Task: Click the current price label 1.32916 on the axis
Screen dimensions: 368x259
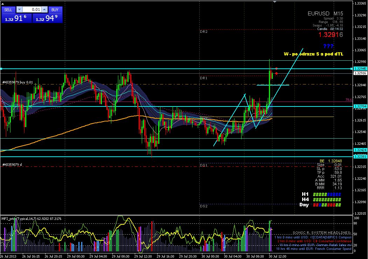Action: (x=360, y=73)
